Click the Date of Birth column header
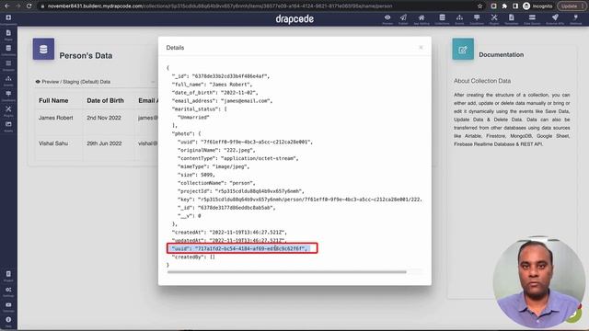The width and height of the screenshot is (589, 331). tap(105, 100)
